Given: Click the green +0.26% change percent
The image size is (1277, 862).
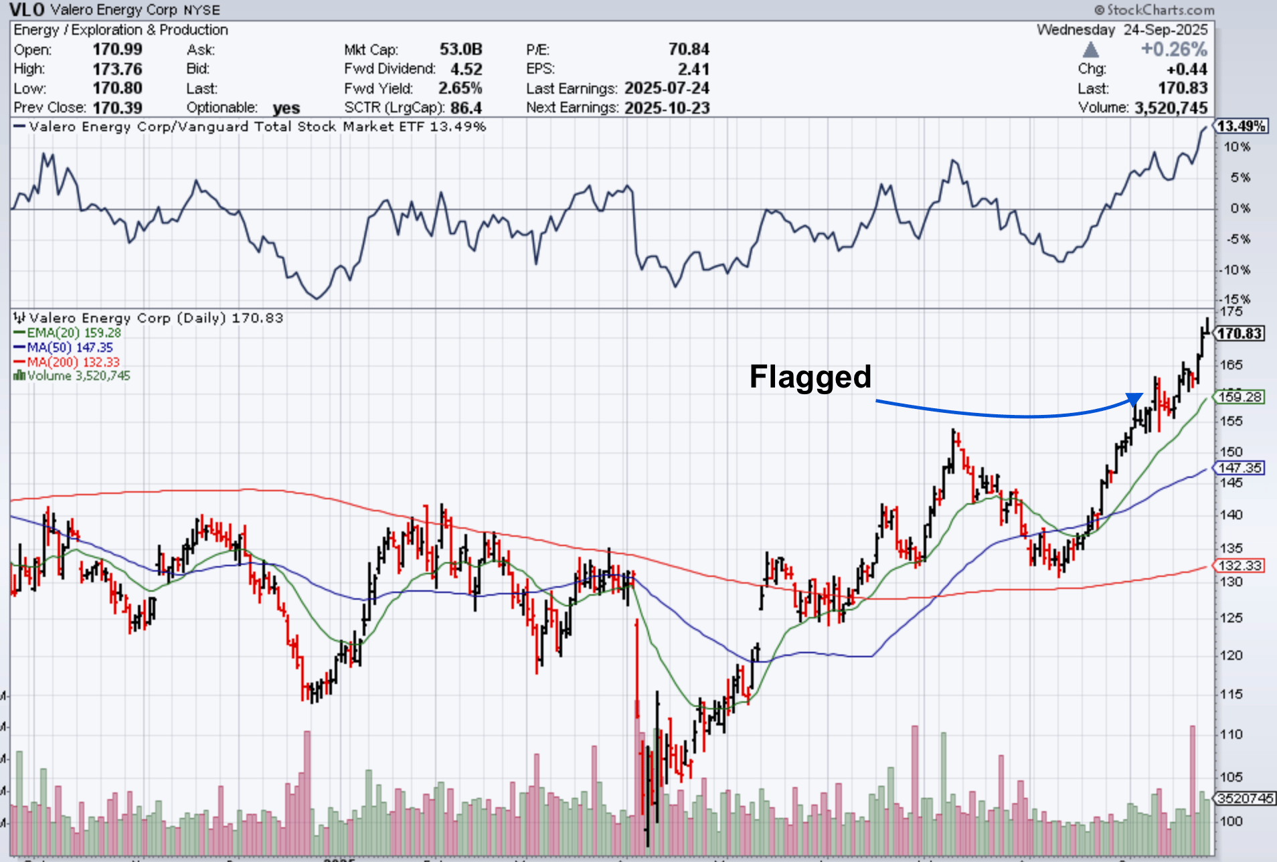Looking at the screenshot, I should point(1174,50).
